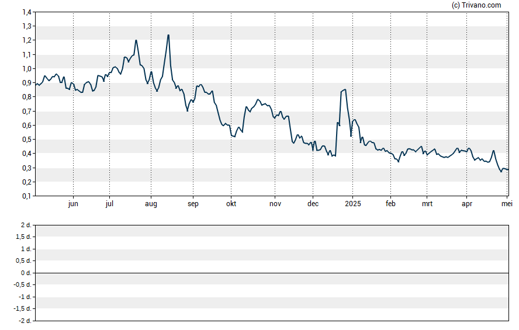
Task: Click the 1,0 price axis value
Action: tap(27, 69)
